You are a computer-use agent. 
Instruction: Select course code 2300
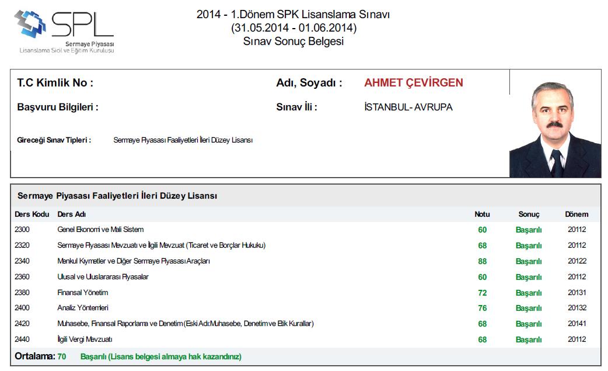(22, 230)
